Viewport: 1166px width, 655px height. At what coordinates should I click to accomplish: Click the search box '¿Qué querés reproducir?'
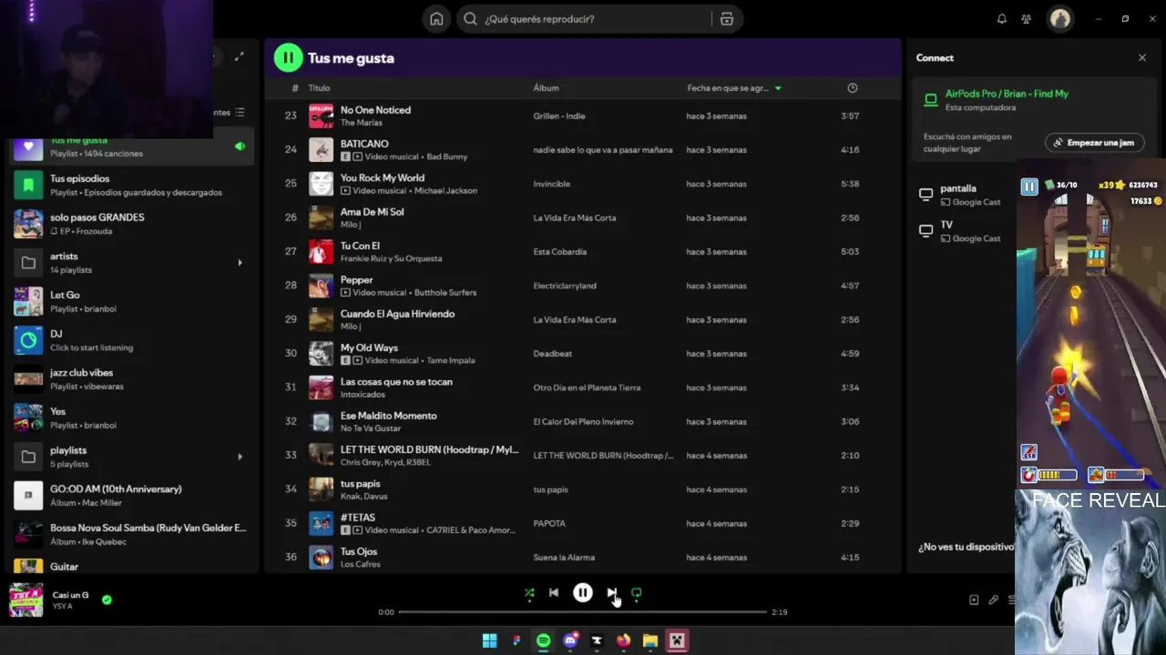(583, 19)
